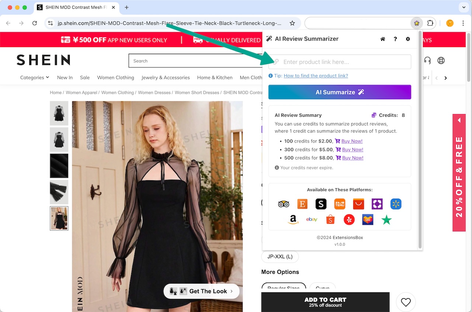Screen dimensions: 472x312
Task: Open the extension help question mark
Action: (395, 39)
